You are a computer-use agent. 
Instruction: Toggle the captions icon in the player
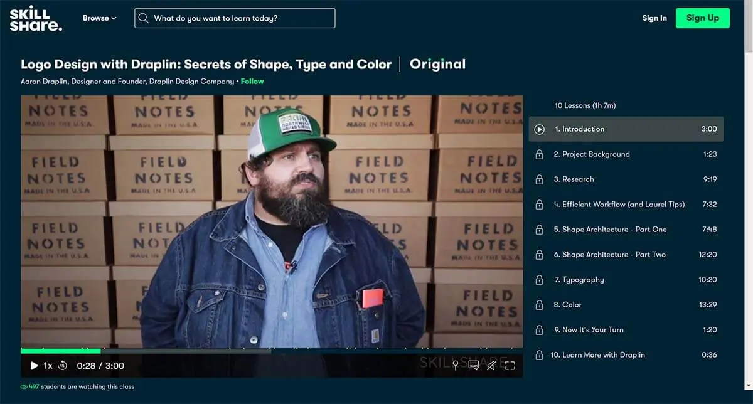[x=474, y=366]
